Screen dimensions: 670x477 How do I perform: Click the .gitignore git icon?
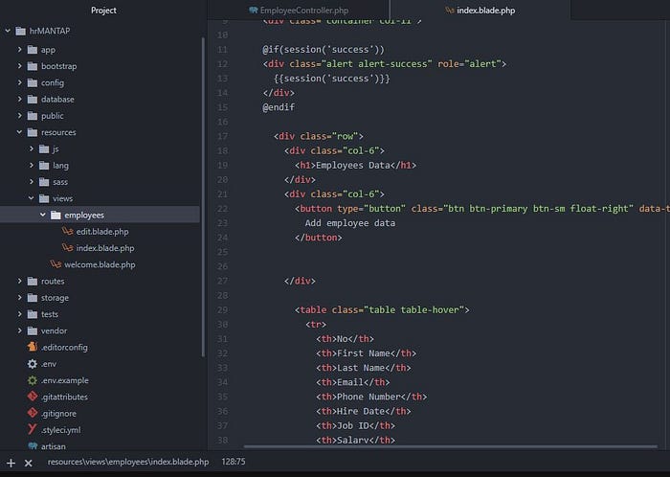[x=33, y=413]
